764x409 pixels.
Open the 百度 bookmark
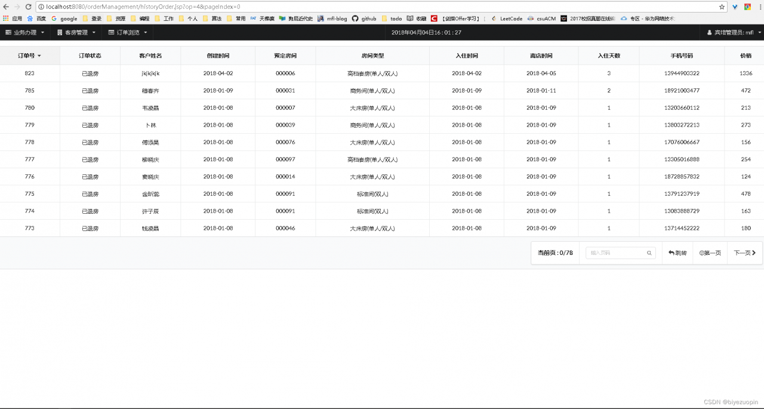click(36, 19)
